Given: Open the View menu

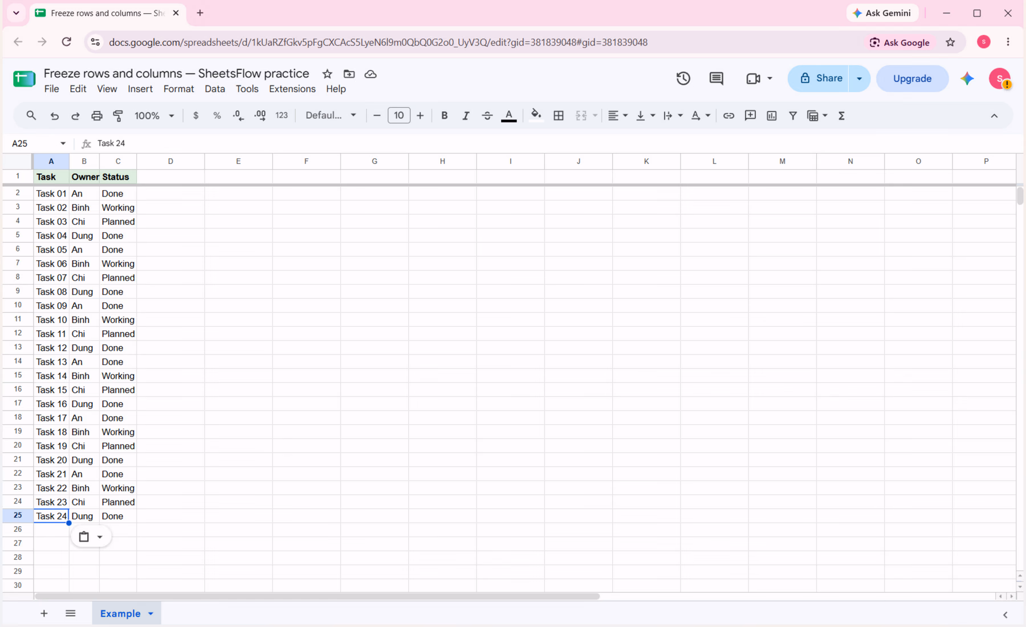Looking at the screenshot, I should pyautogui.click(x=107, y=89).
